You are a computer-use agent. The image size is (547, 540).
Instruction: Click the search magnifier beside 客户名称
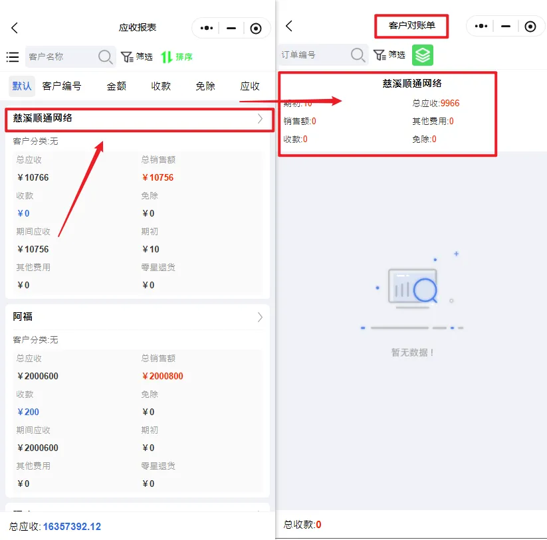point(105,57)
